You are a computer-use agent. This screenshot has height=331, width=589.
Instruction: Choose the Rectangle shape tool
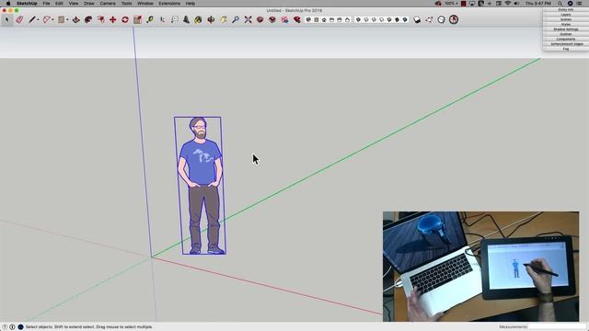click(x=62, y=19)
